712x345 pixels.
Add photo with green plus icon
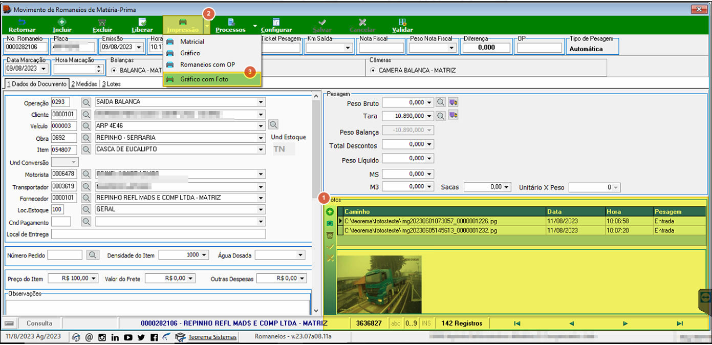click(330, 212)
